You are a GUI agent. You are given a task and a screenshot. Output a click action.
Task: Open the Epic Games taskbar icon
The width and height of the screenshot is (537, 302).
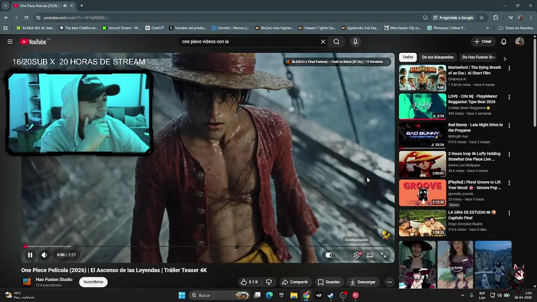click(x=282, y=295)
